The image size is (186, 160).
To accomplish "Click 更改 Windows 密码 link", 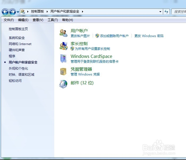I will (149, 36).
